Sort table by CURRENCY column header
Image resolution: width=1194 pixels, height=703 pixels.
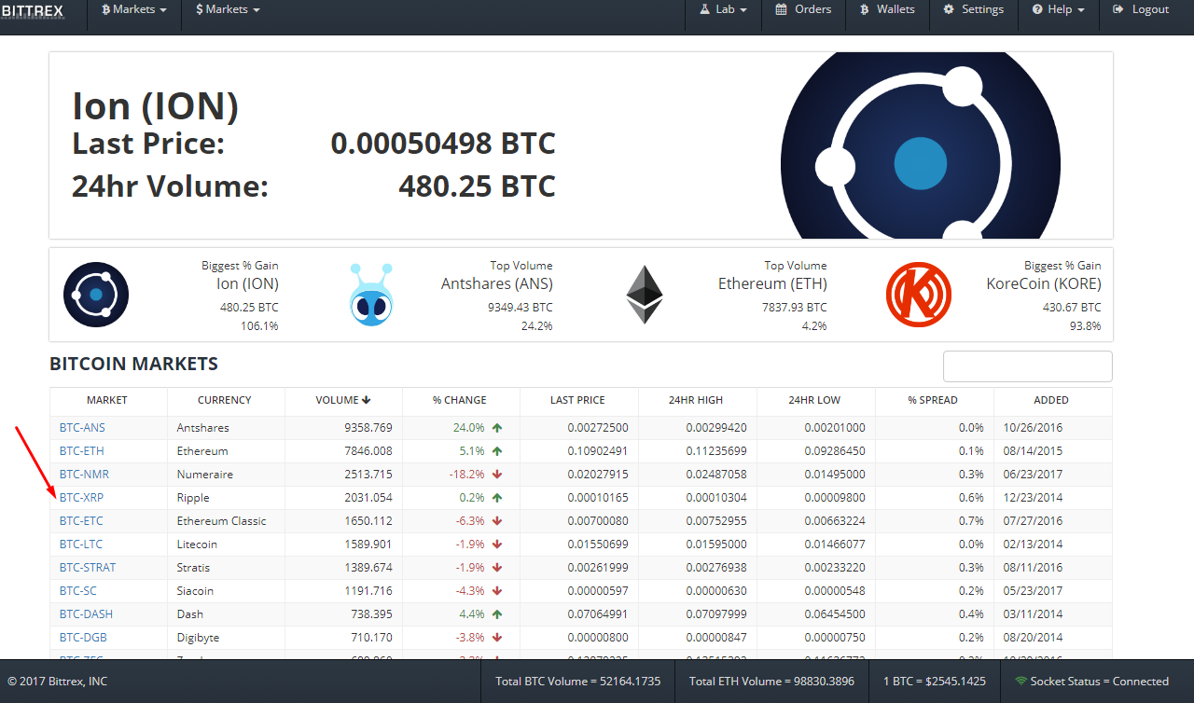[x=225, y=400]
